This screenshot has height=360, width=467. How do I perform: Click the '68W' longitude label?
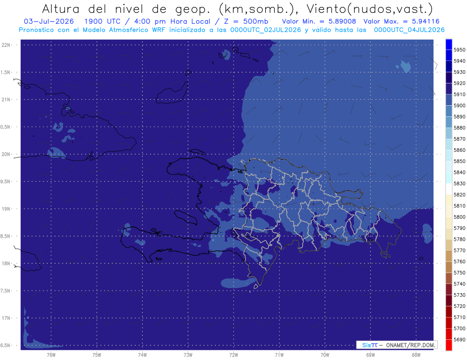tap(416, 355)
